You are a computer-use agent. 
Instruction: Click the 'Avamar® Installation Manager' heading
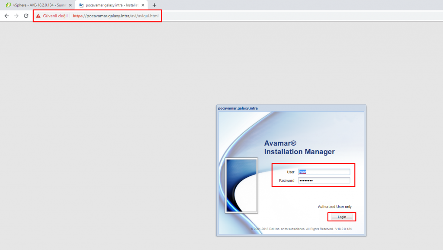pyautogui.click(x=299, y=147)
